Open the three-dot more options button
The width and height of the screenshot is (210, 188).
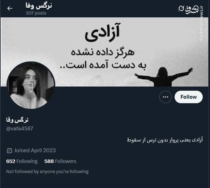point(166,97)
